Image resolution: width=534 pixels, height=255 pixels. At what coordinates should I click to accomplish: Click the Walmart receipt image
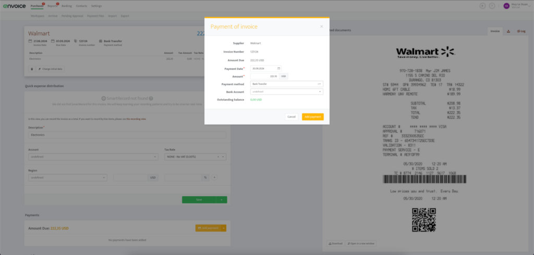[424, 139]
